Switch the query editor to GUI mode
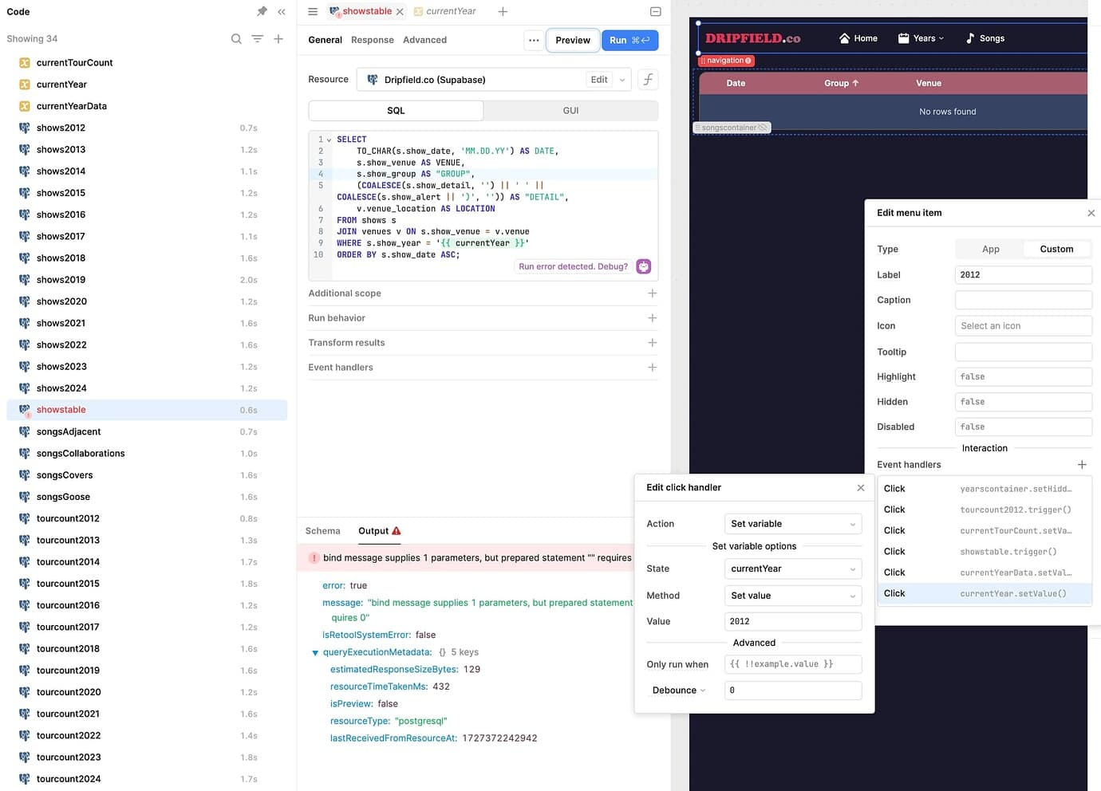The height and width of the screenshot is (791, 1101). pyautogui.click(x=570, y=111)
